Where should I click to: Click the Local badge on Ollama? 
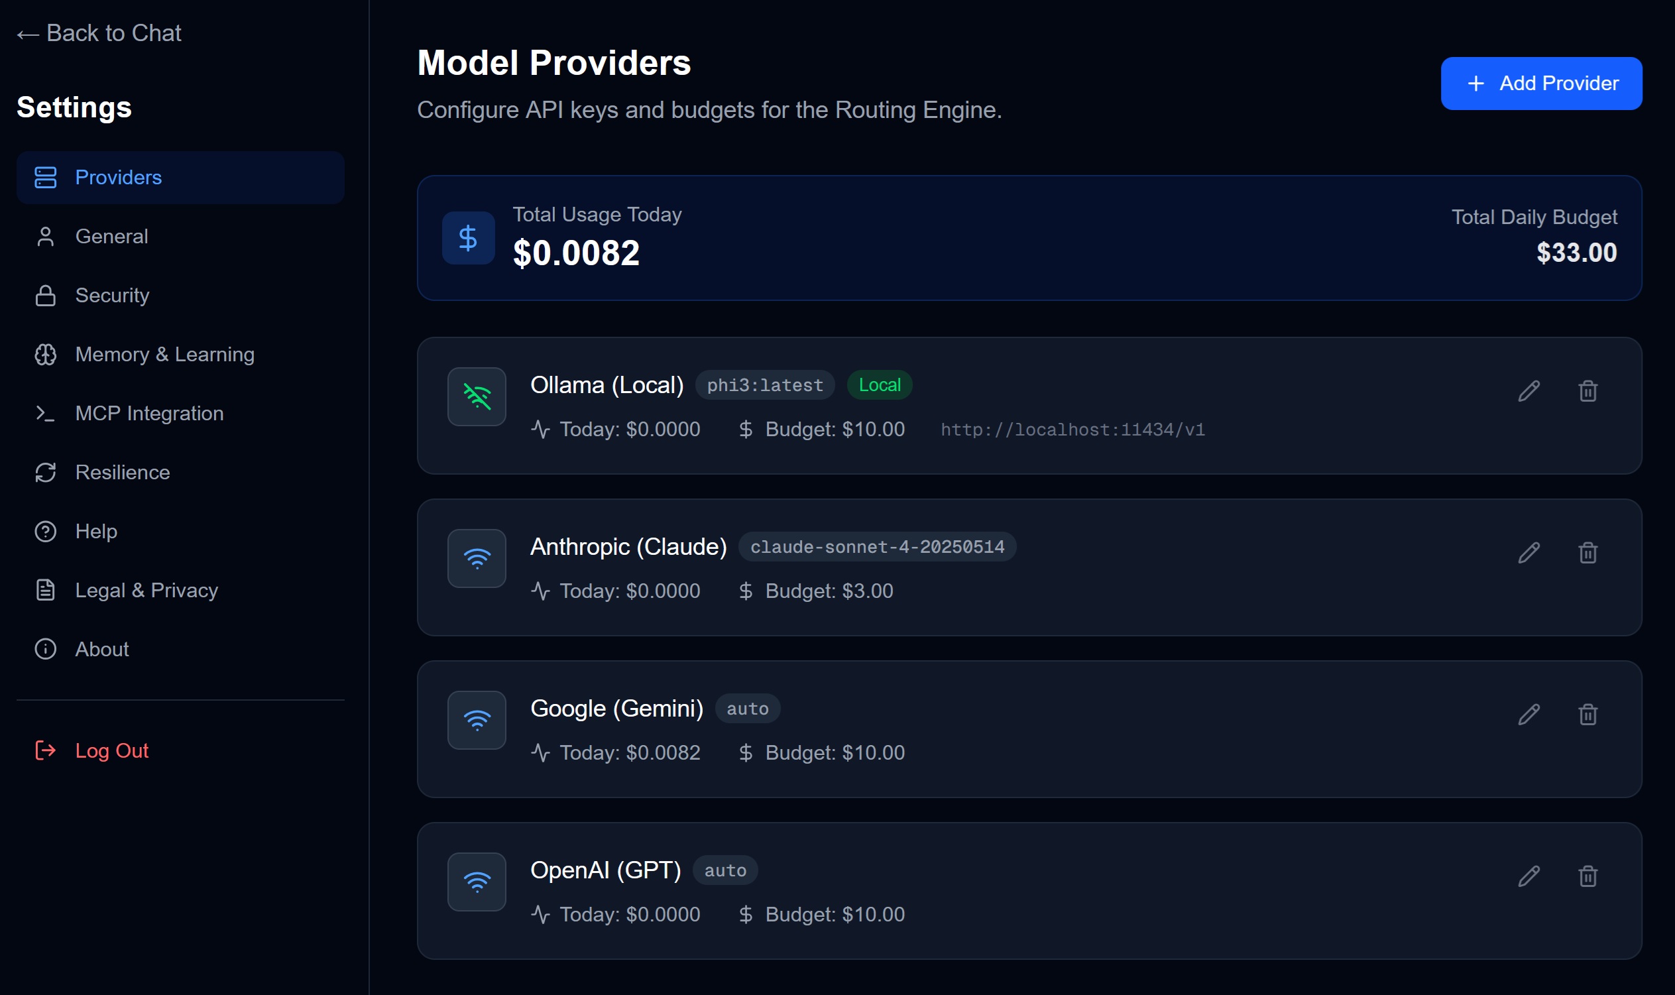click(879, 384)
